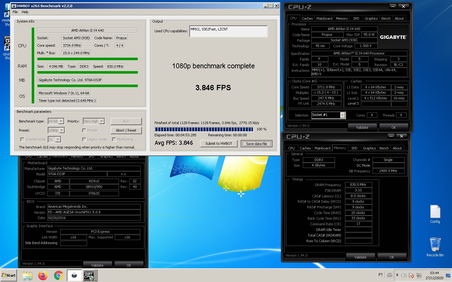Click the Action Center flag tray icon
The width and height of the screenshot is (452, 282).
tap(411, 275)
